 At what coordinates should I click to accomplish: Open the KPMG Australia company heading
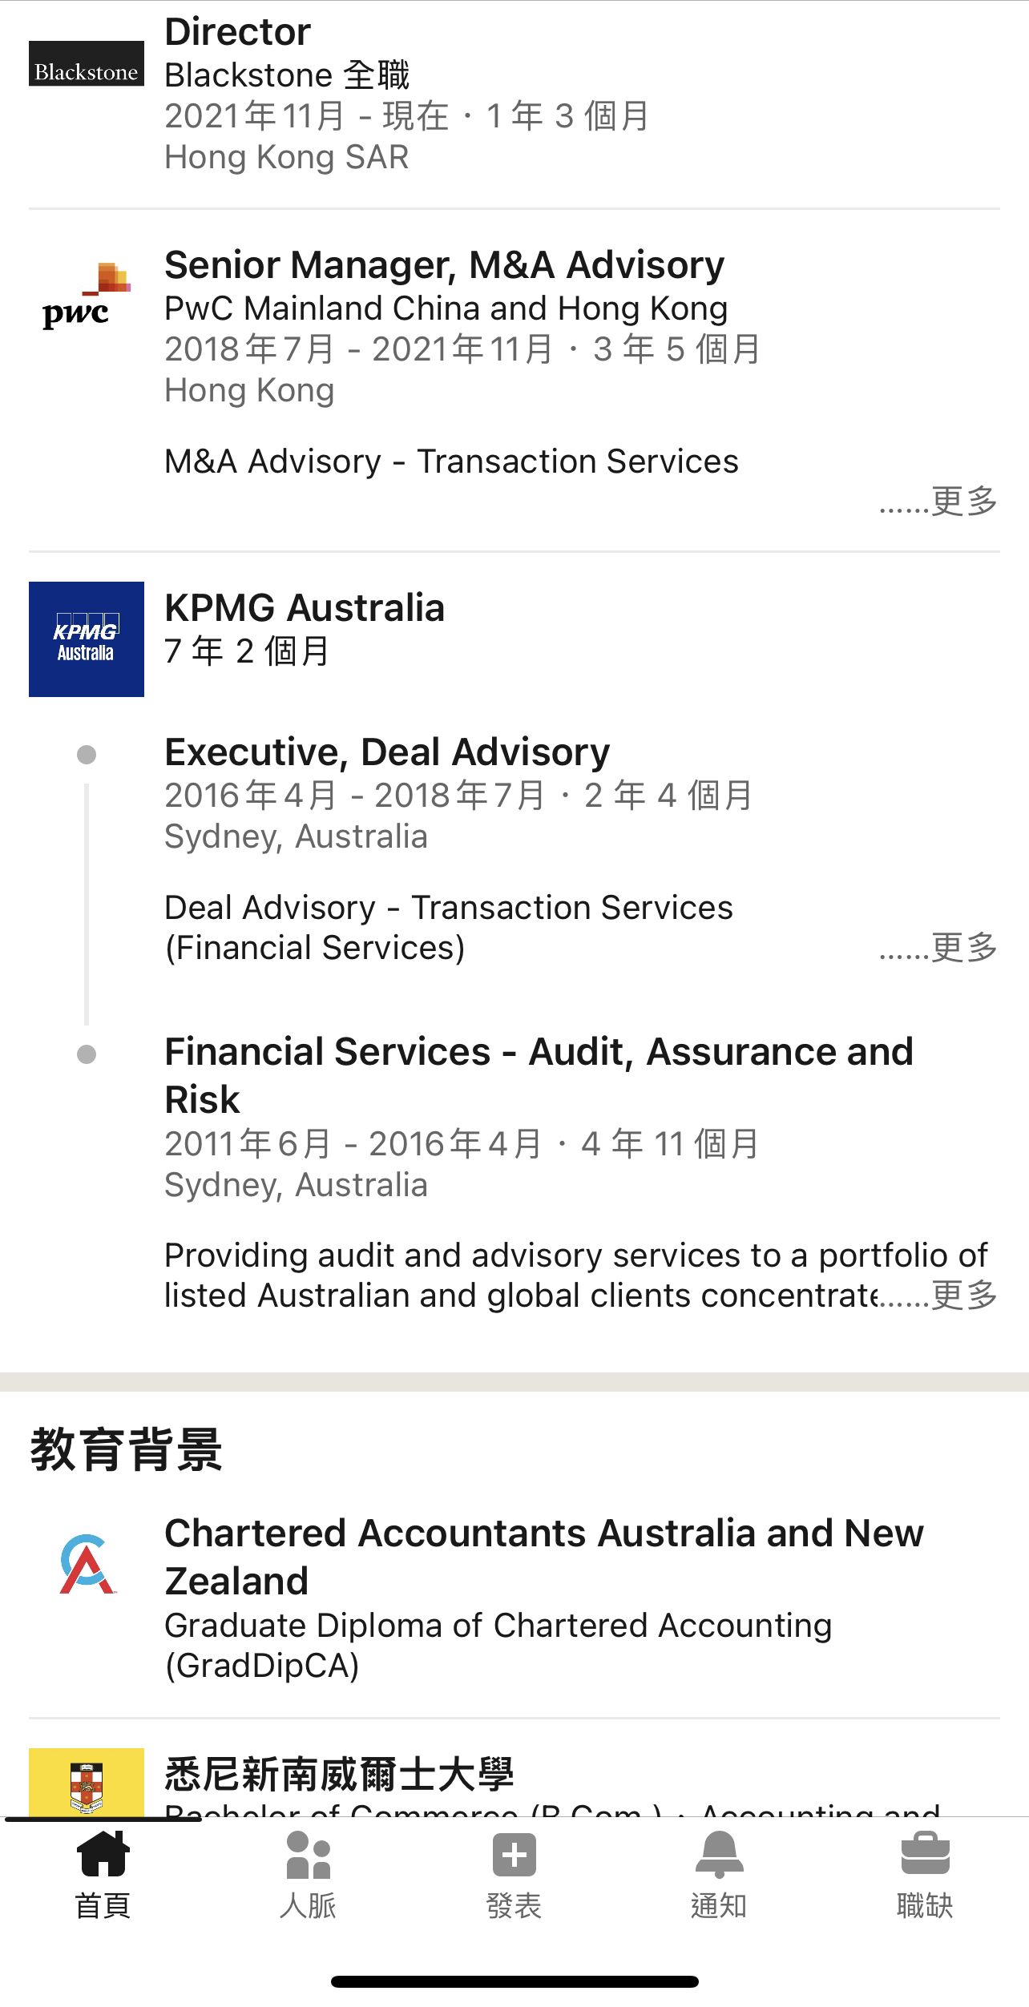[305, 608]
